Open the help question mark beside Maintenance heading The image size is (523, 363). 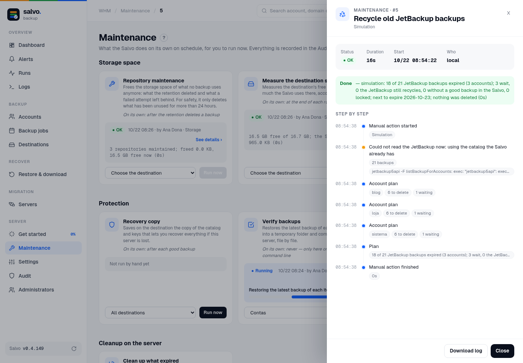(x=164, y=37)
